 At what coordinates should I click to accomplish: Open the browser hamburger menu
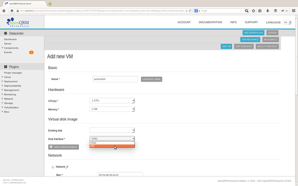(294, 11)
